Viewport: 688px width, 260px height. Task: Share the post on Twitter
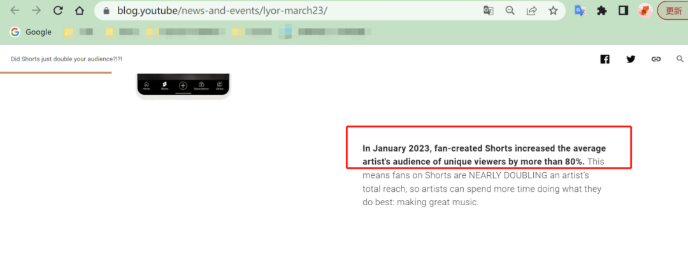coord(631,59)
